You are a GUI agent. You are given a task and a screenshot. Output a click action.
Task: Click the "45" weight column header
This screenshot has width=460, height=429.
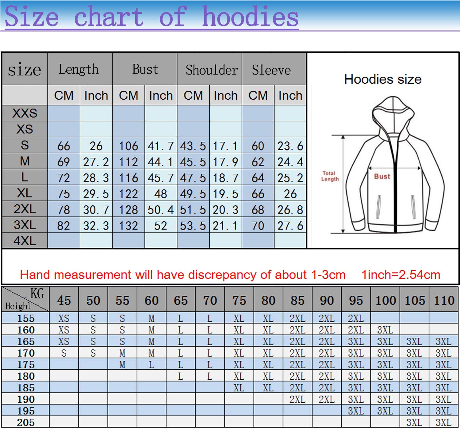pos(64,300)
